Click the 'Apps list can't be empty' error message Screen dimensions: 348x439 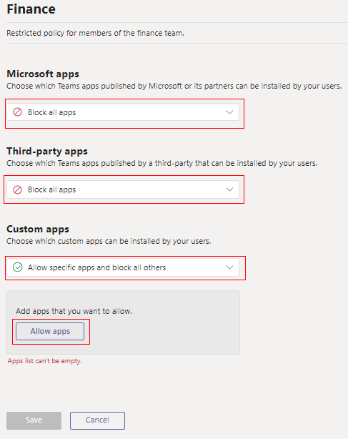(x=45, y=361)
